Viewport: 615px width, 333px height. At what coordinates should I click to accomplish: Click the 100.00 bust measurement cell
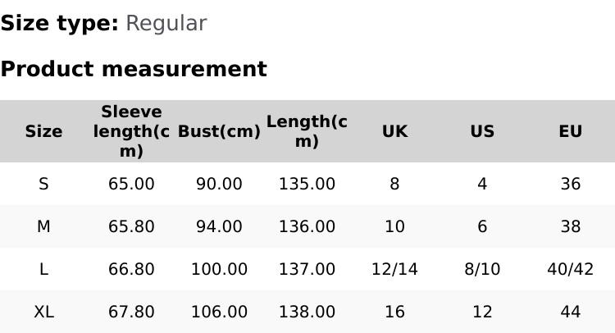(219, 269)
